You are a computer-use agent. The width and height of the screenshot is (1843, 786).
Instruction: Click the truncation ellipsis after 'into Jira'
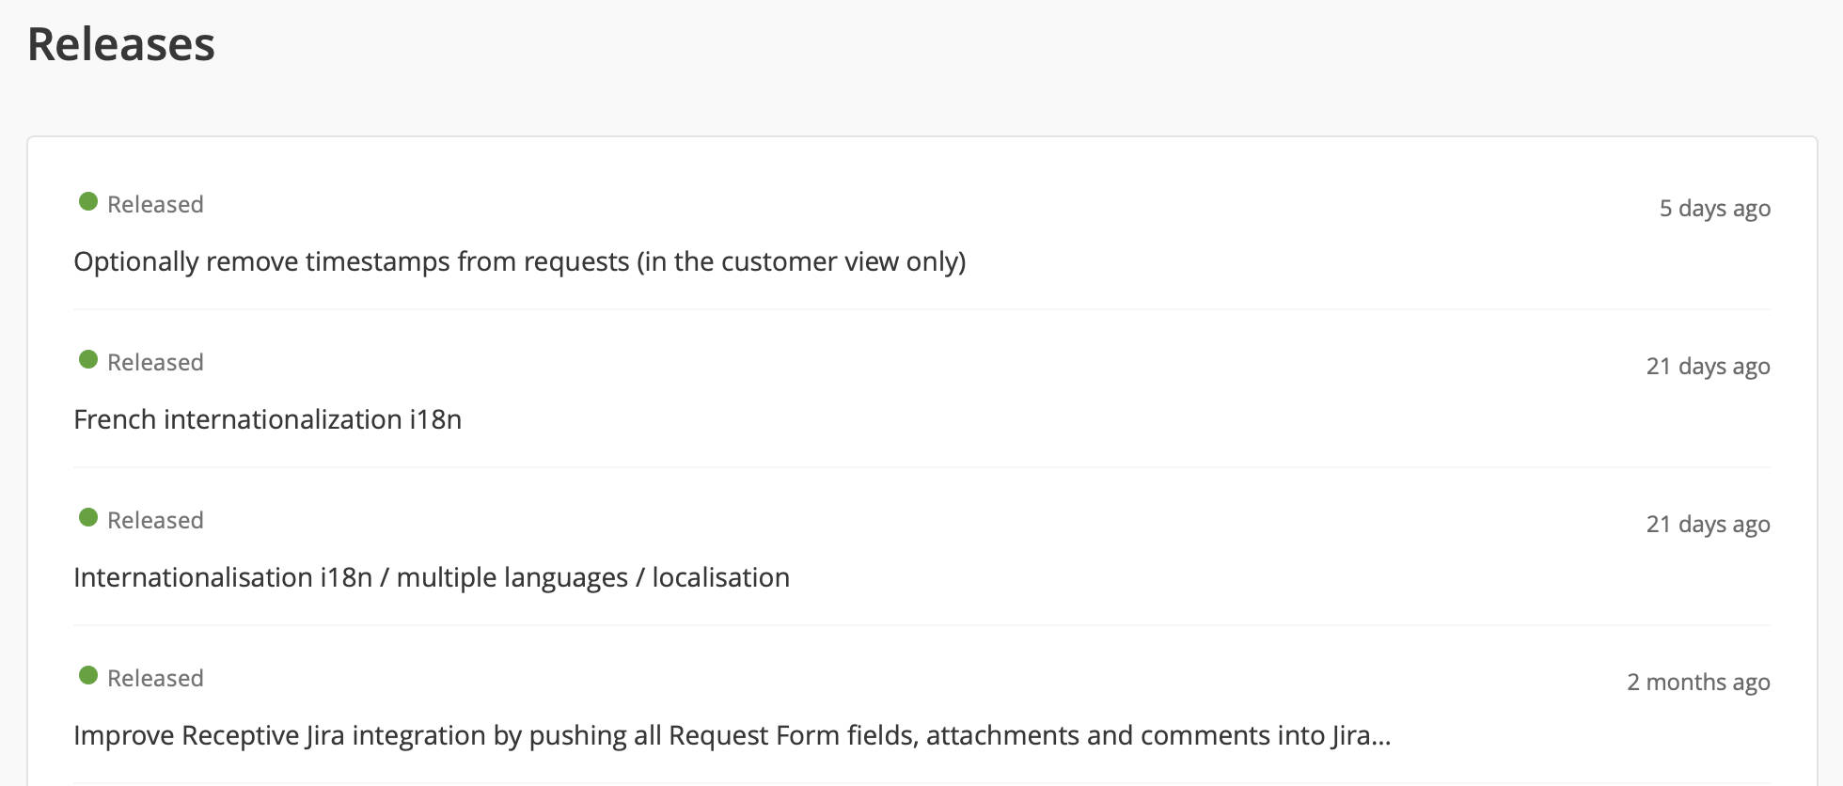1380,737
